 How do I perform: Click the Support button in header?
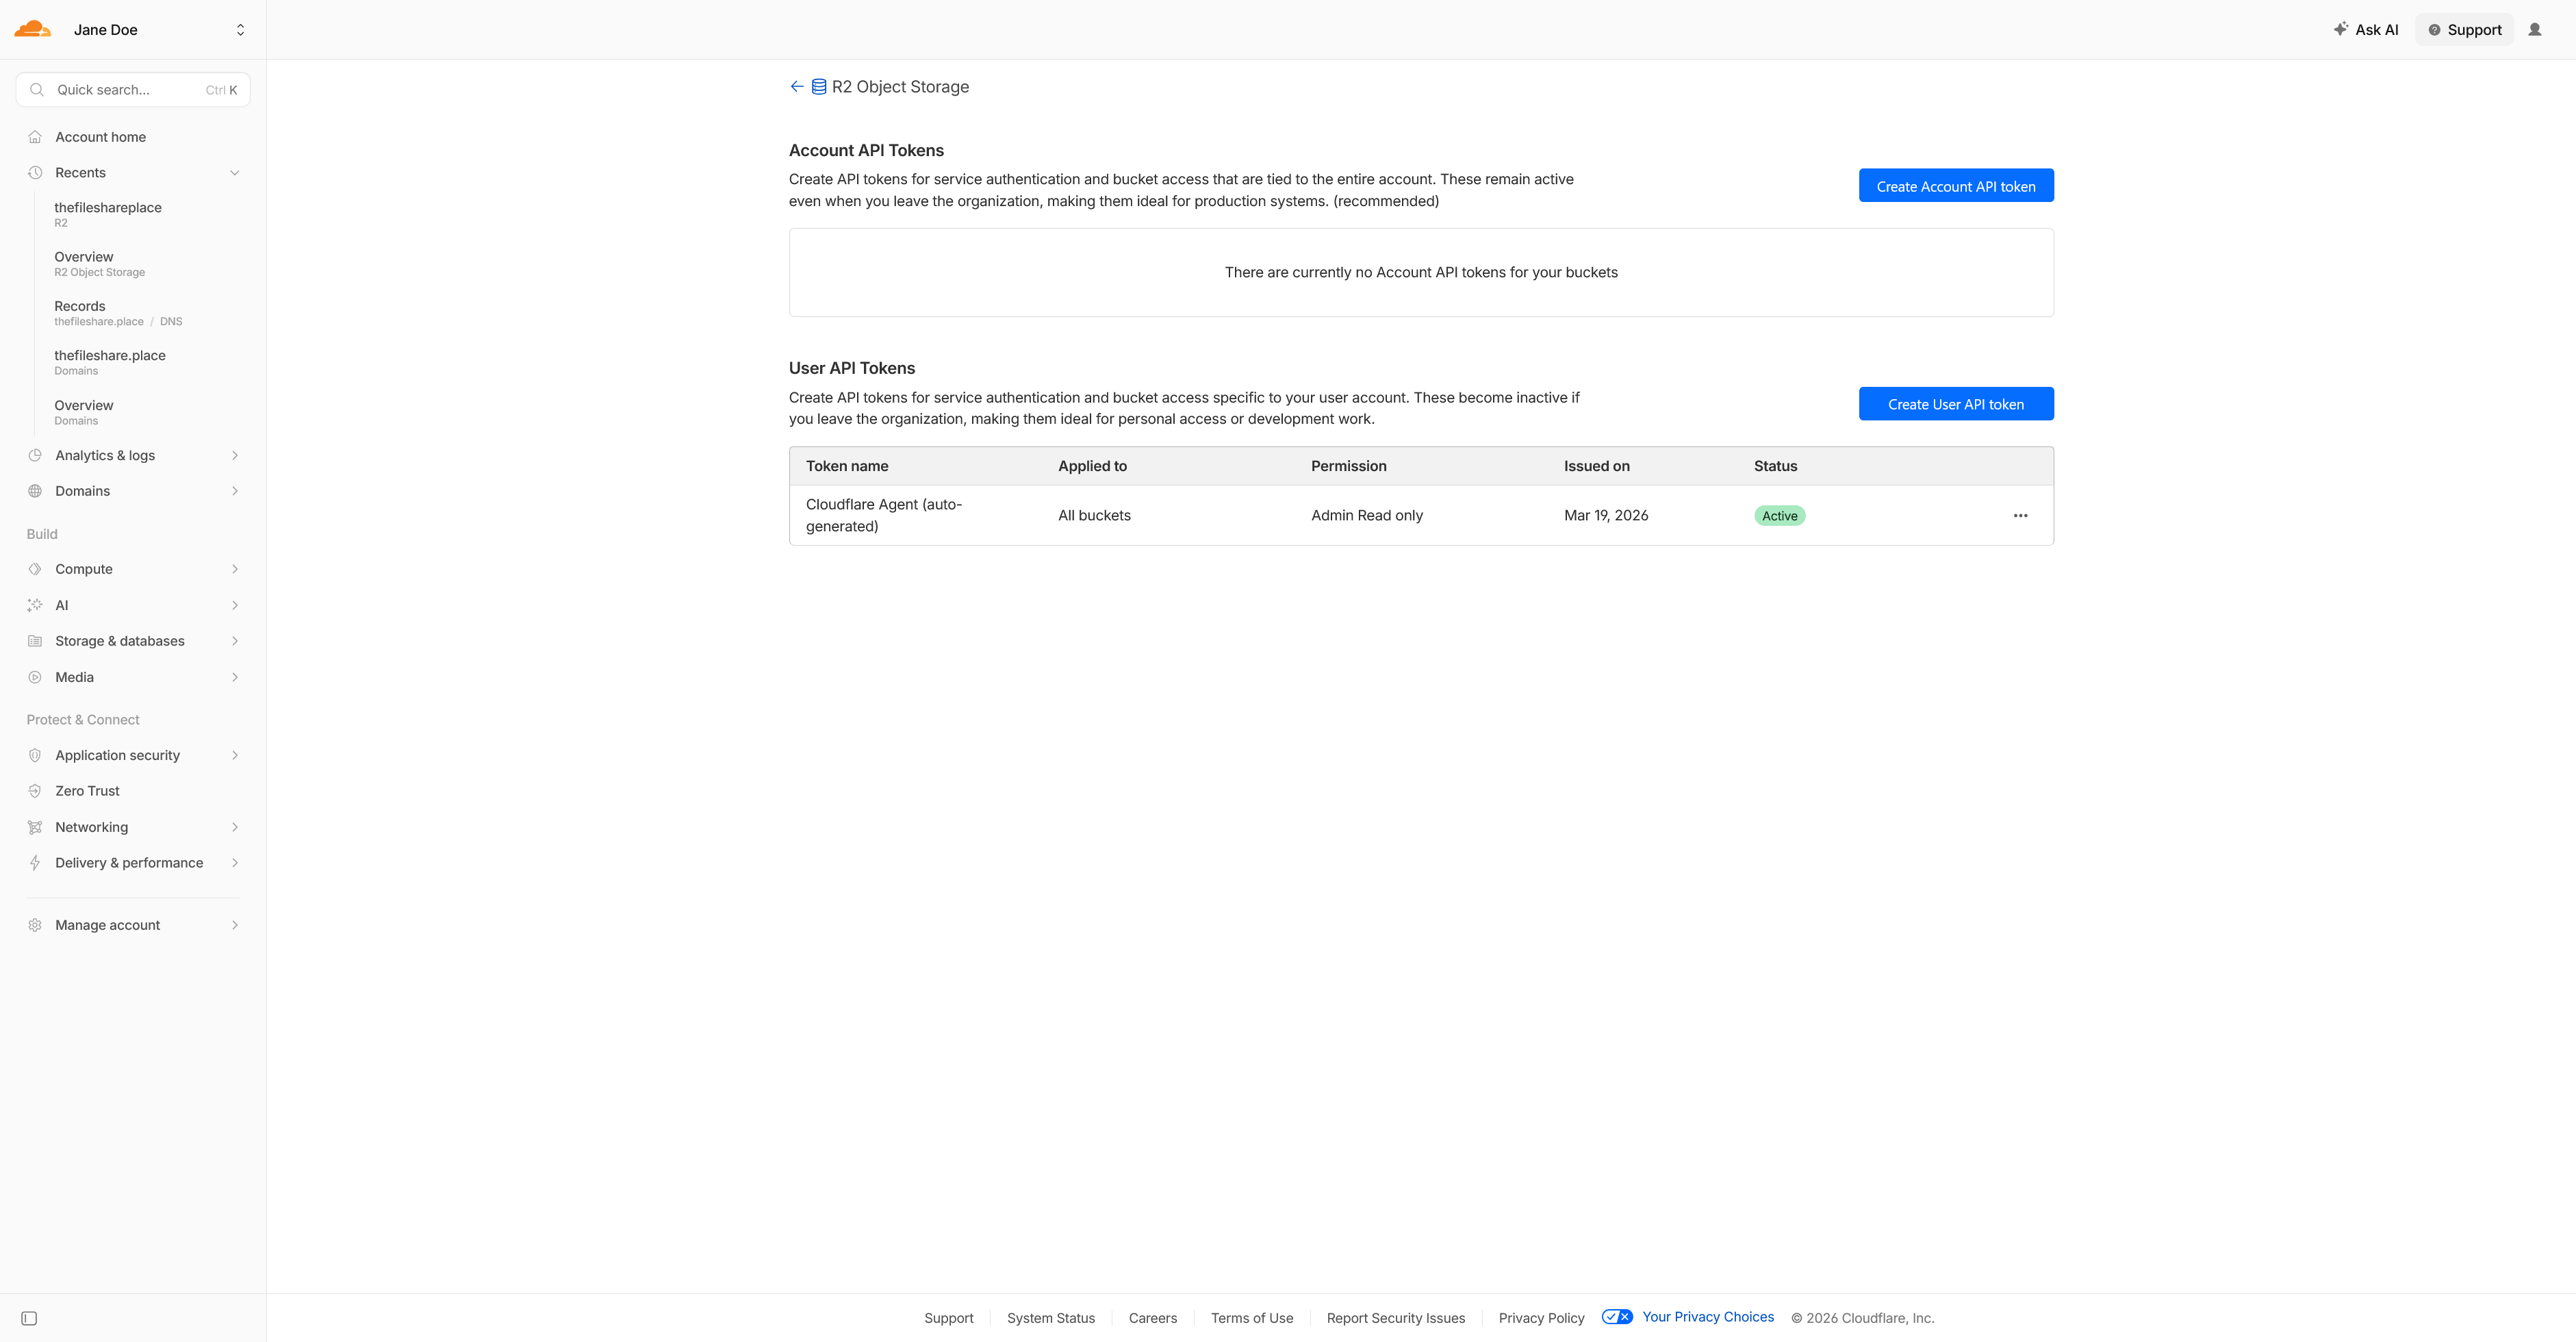[x=2465, y=30]
